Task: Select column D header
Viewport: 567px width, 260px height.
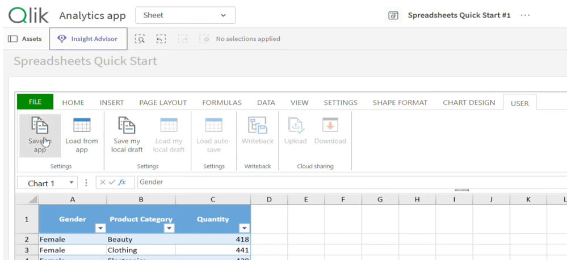Action: 269,199
